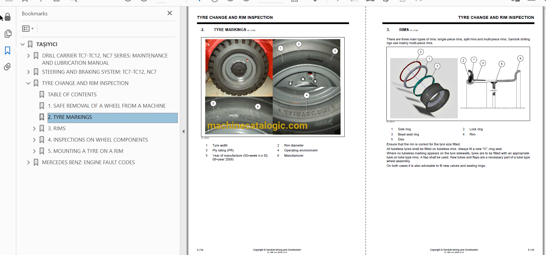Image resolution: width=546 pixels, height=255 pixels.
Task: Open the bookmark Options dropdown menu
Action: point(28,28)
